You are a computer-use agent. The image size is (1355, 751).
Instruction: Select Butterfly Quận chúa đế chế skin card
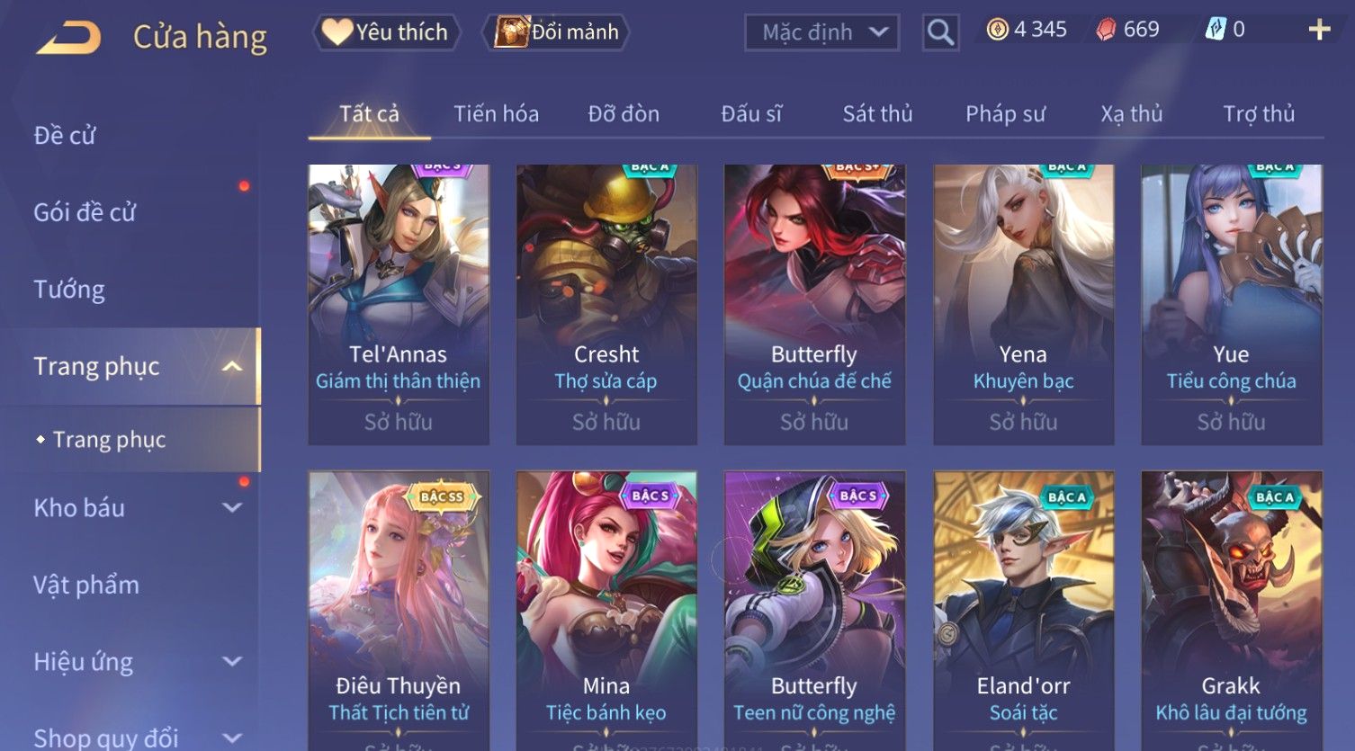[x=814, y=304]
